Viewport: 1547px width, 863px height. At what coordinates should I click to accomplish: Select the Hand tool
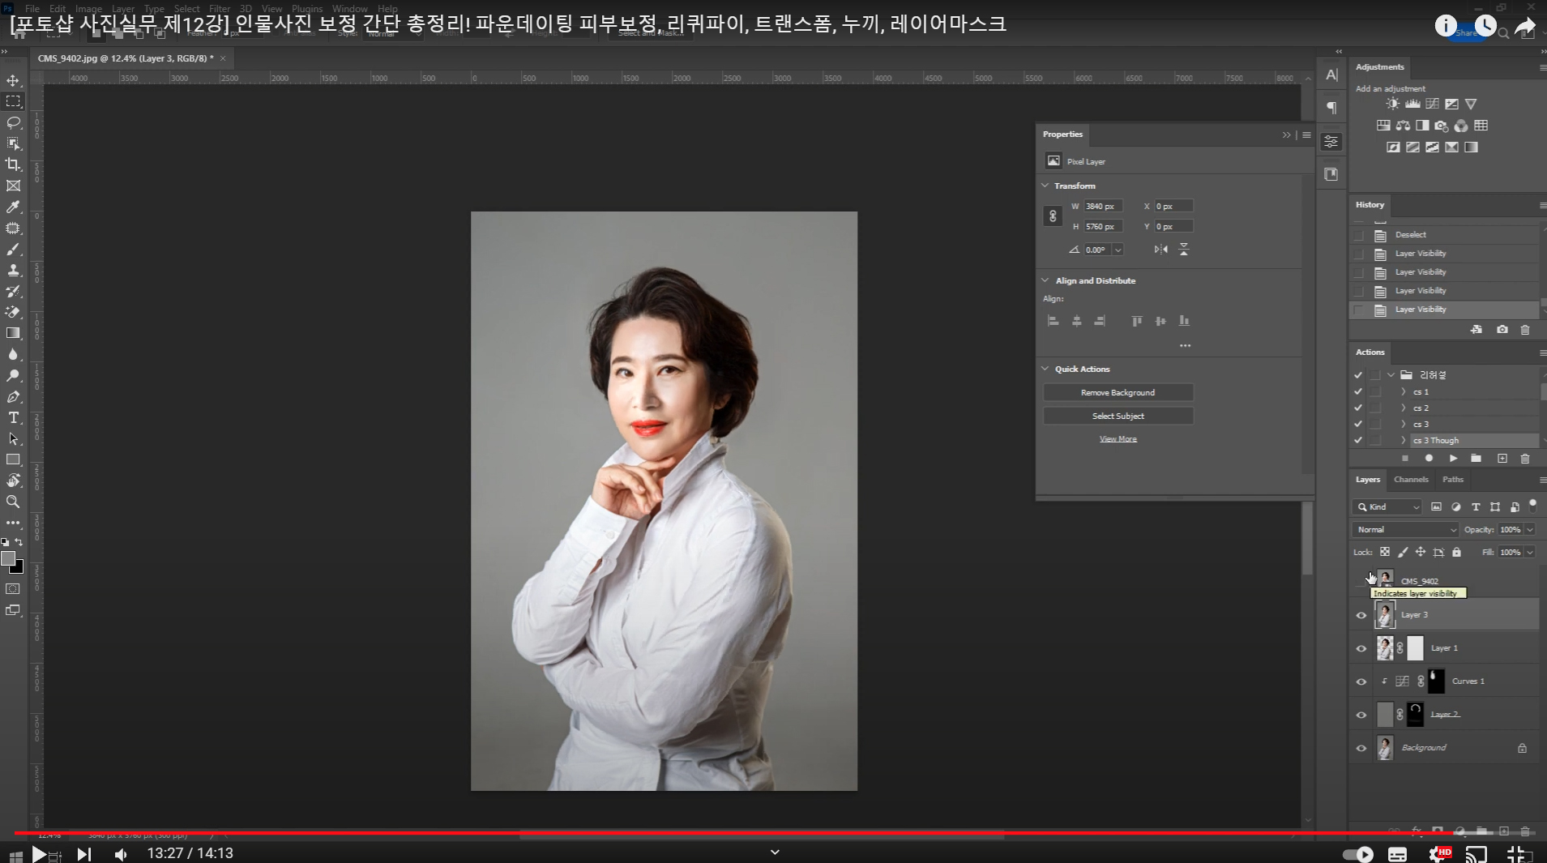(x=13, y=481)
